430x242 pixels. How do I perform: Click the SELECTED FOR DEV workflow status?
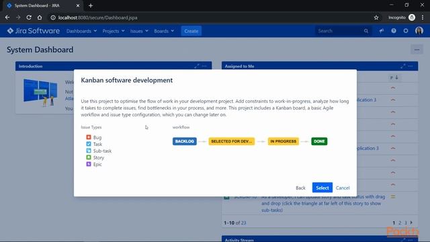pos(231,141)
